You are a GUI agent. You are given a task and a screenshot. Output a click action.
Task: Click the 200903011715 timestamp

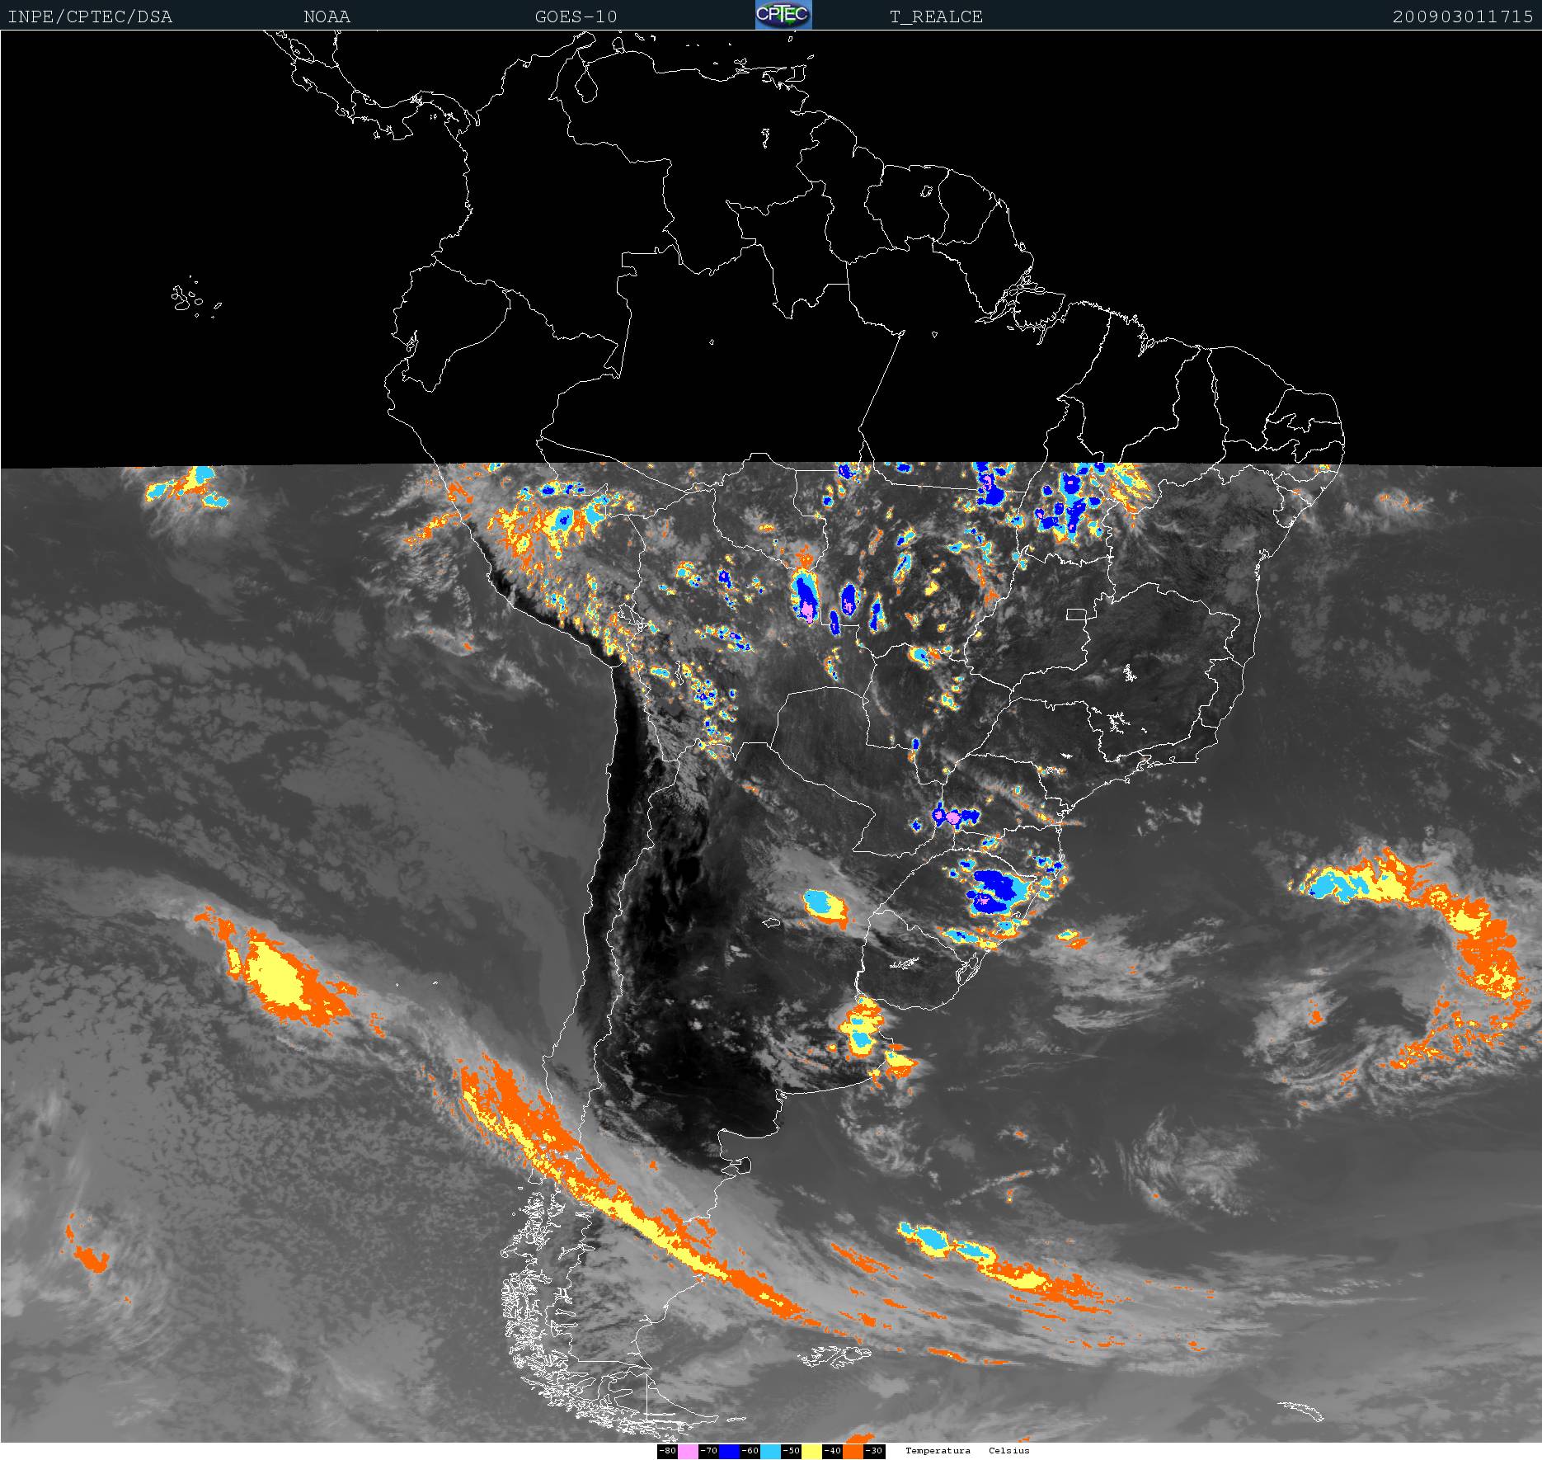click(1463, 16)
